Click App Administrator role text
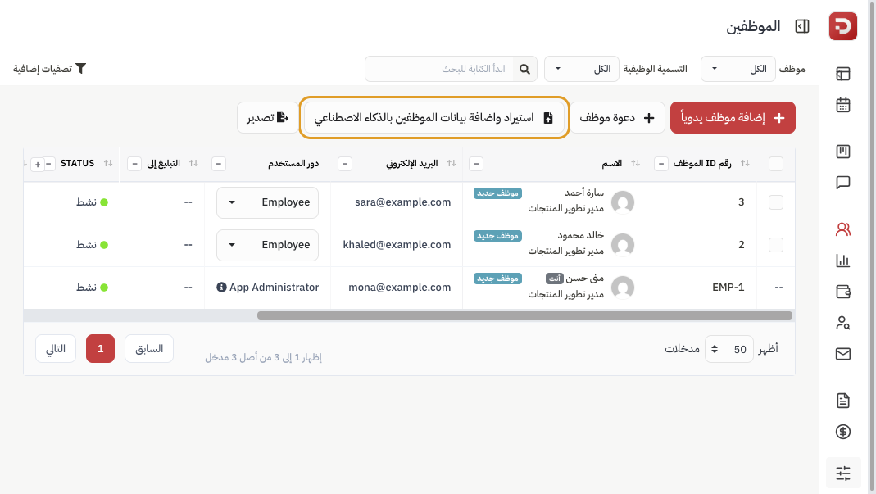 [275, 288]
